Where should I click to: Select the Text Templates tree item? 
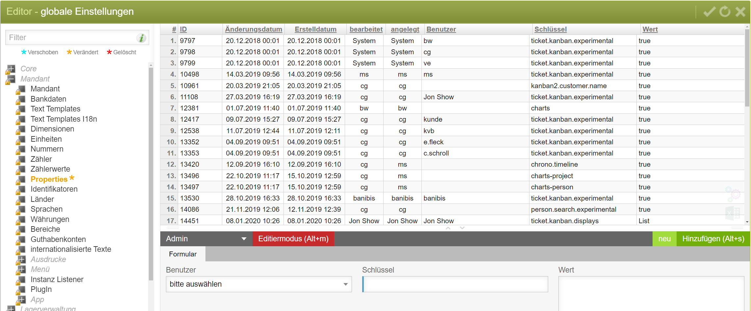pyautogui.click(x=55, y=109)
